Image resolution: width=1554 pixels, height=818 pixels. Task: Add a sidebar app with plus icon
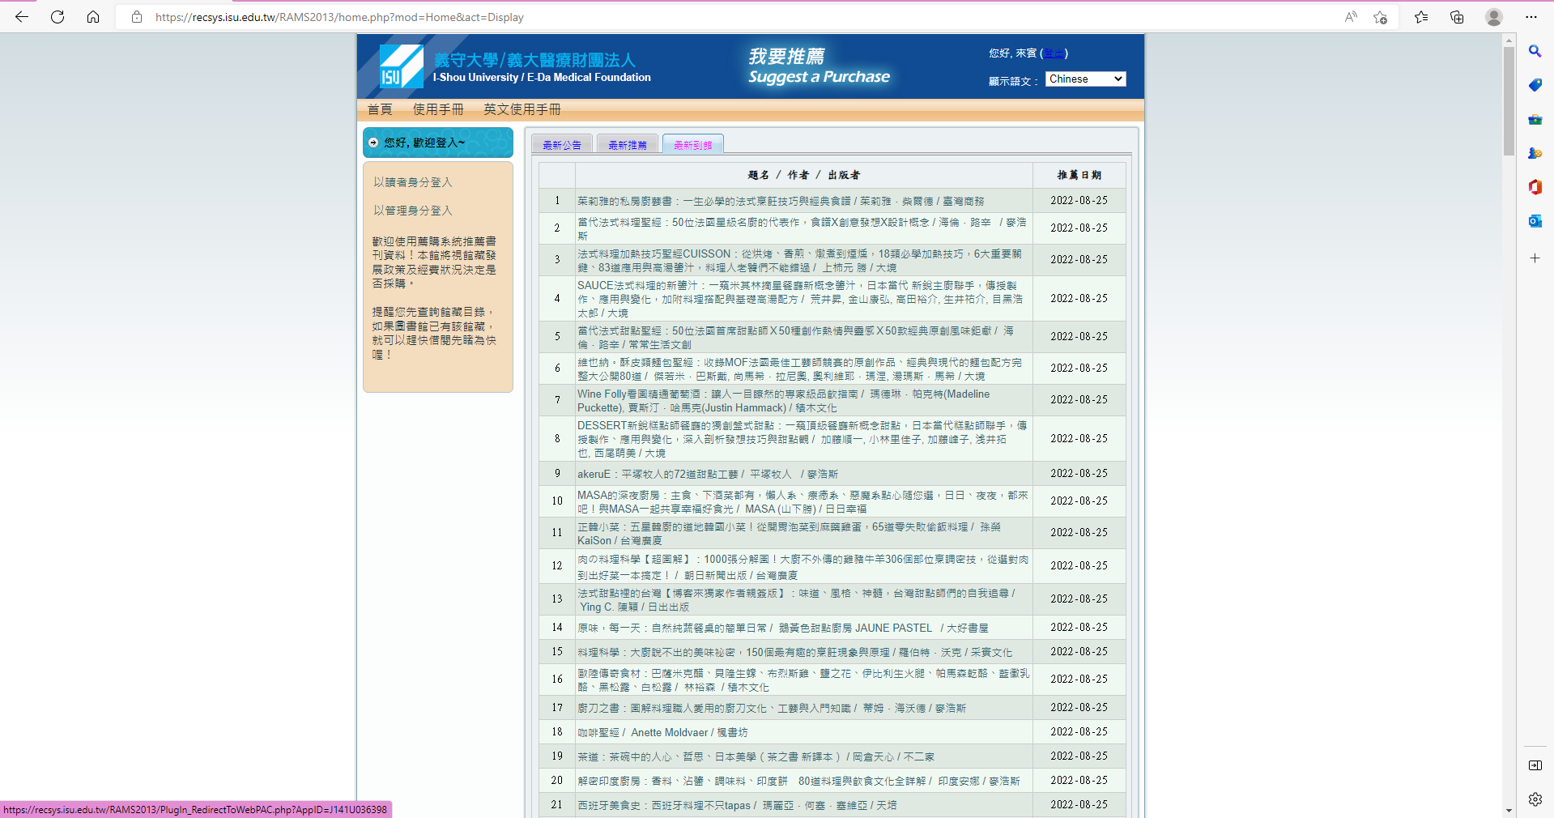pos(1535,258)
